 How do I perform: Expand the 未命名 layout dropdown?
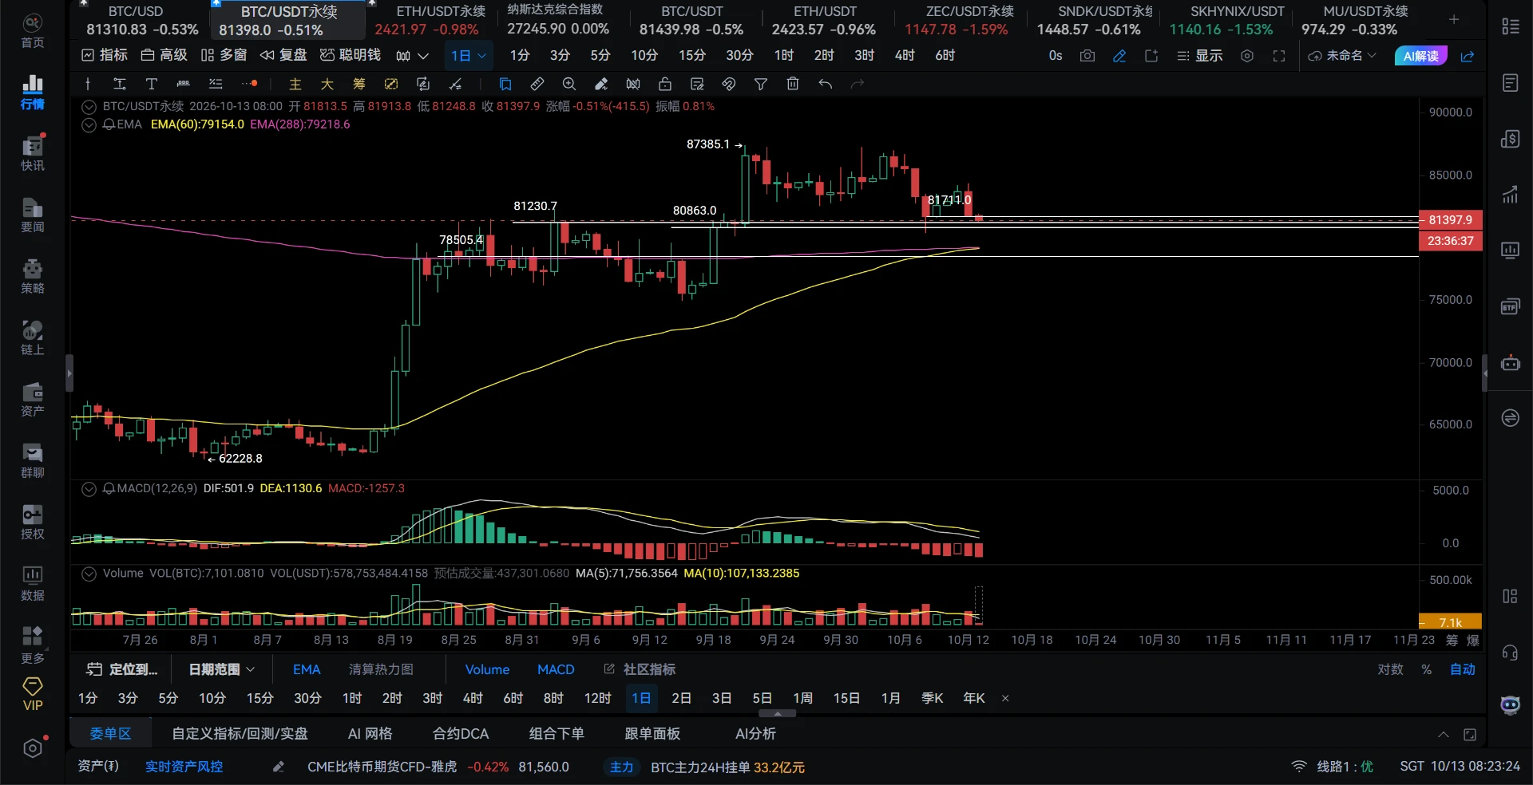pyautogui.click(x=1342, y=56)
